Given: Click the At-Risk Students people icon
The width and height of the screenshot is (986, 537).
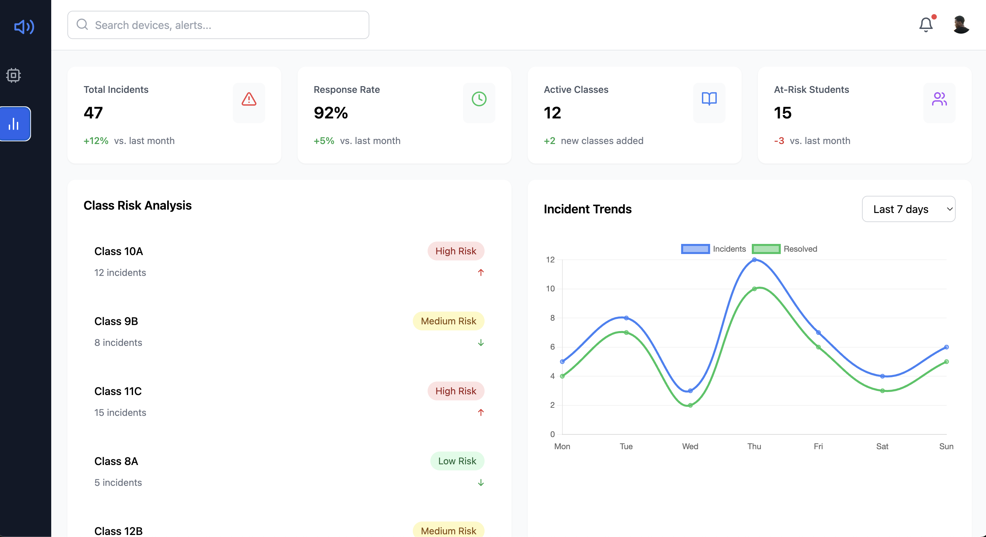Looking at the screenshot, I should (939, 99).
